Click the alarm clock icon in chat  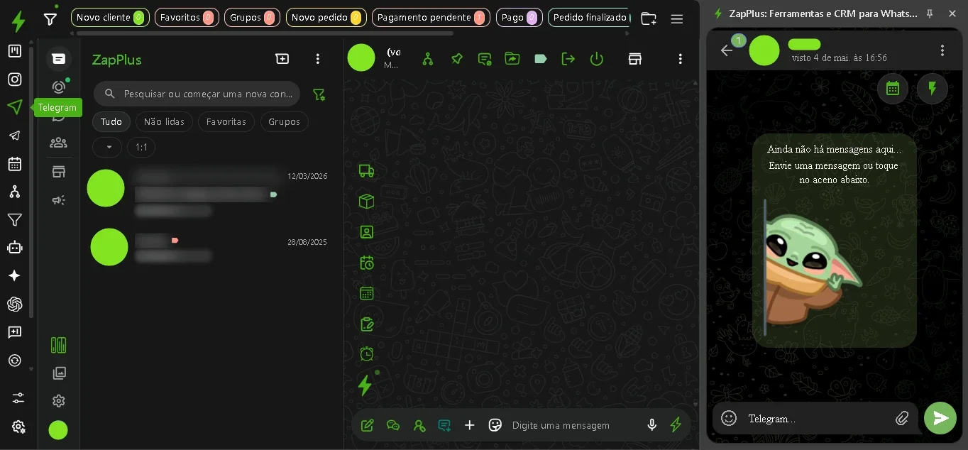pyautogui.click(x=366, y=353)
